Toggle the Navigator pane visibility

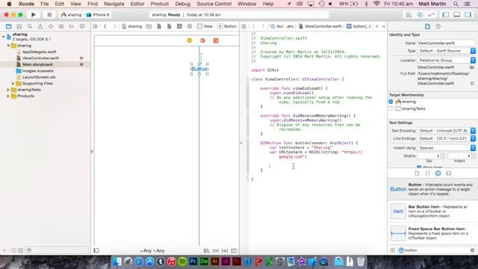[446, 15]
